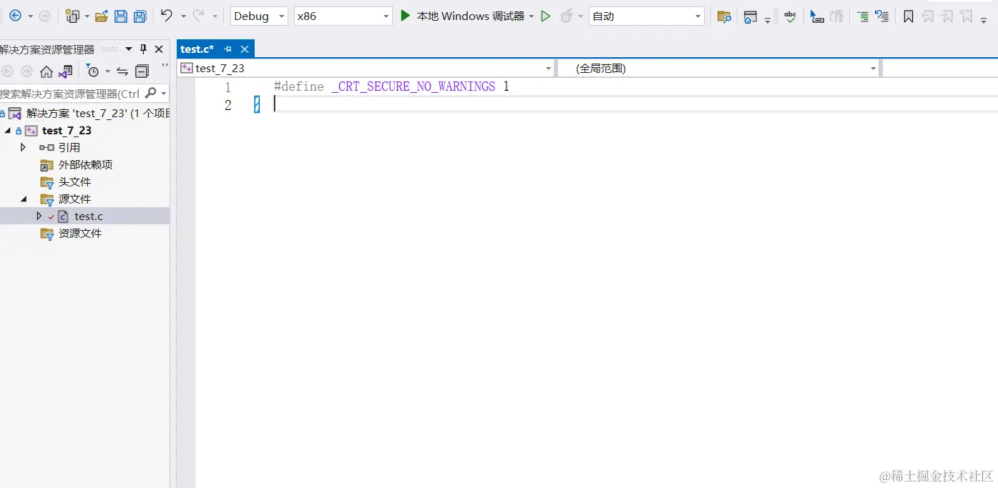This screenshot has width=998, height=488.
Task: Close the test.c editor tab
Action: [245, 49]
